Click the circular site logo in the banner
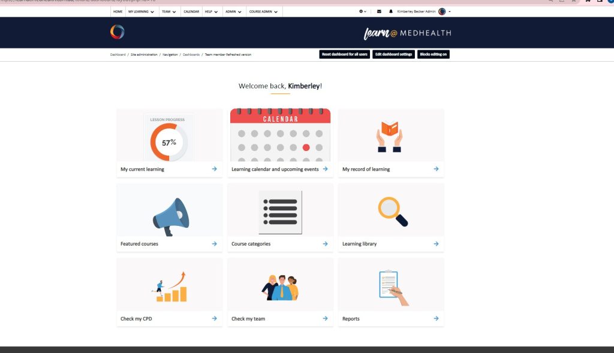The image size is (614, 353). (x=118, y=32)
